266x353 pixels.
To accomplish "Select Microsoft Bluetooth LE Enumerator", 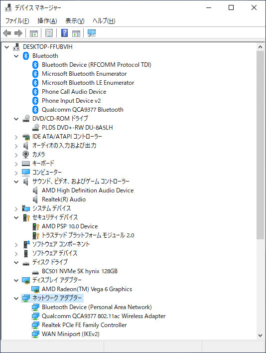I will (x=88, y=83).
